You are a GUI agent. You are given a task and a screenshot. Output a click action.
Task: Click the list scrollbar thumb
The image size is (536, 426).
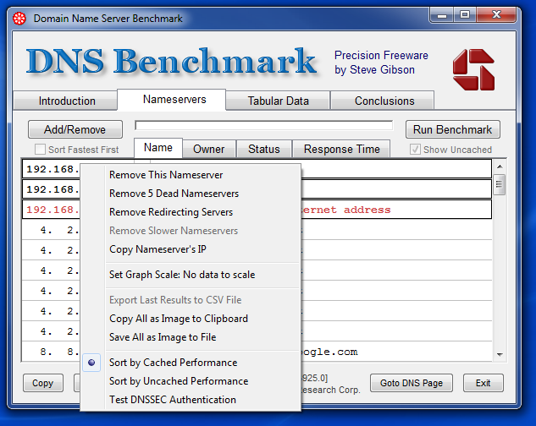coord(500,184)
